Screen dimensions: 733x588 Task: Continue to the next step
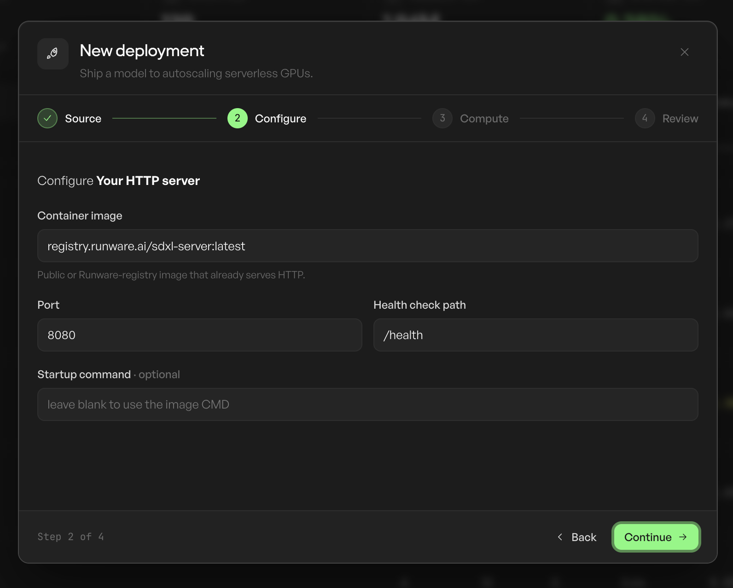[656, 537]
